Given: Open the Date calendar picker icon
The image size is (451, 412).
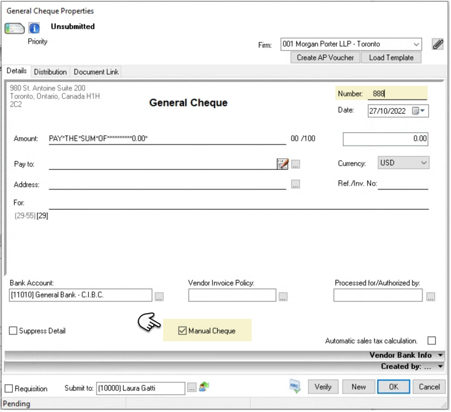Looking at the screenshot, I should click(418, 111).
